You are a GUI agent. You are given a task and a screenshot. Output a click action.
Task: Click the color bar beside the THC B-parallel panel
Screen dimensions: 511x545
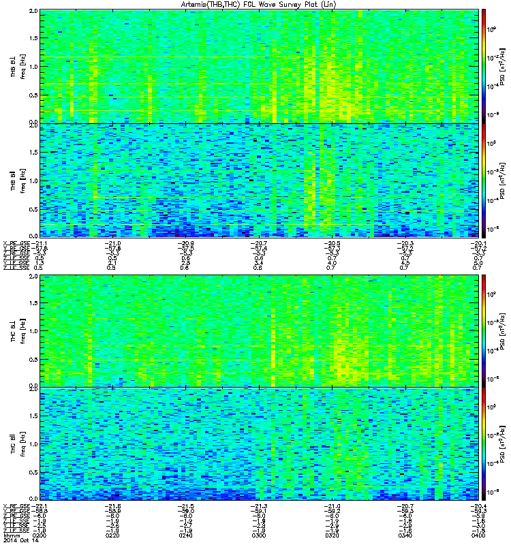point(484,444)
